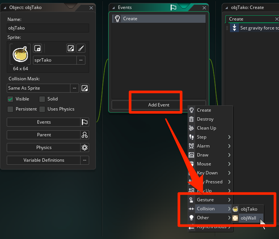279x239 pixels.
Task: Click the Gesture hand icon
Action: point(191,200)
